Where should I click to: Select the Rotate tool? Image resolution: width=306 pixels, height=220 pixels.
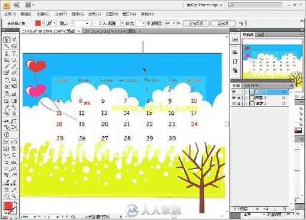click(x=7, y=80)
